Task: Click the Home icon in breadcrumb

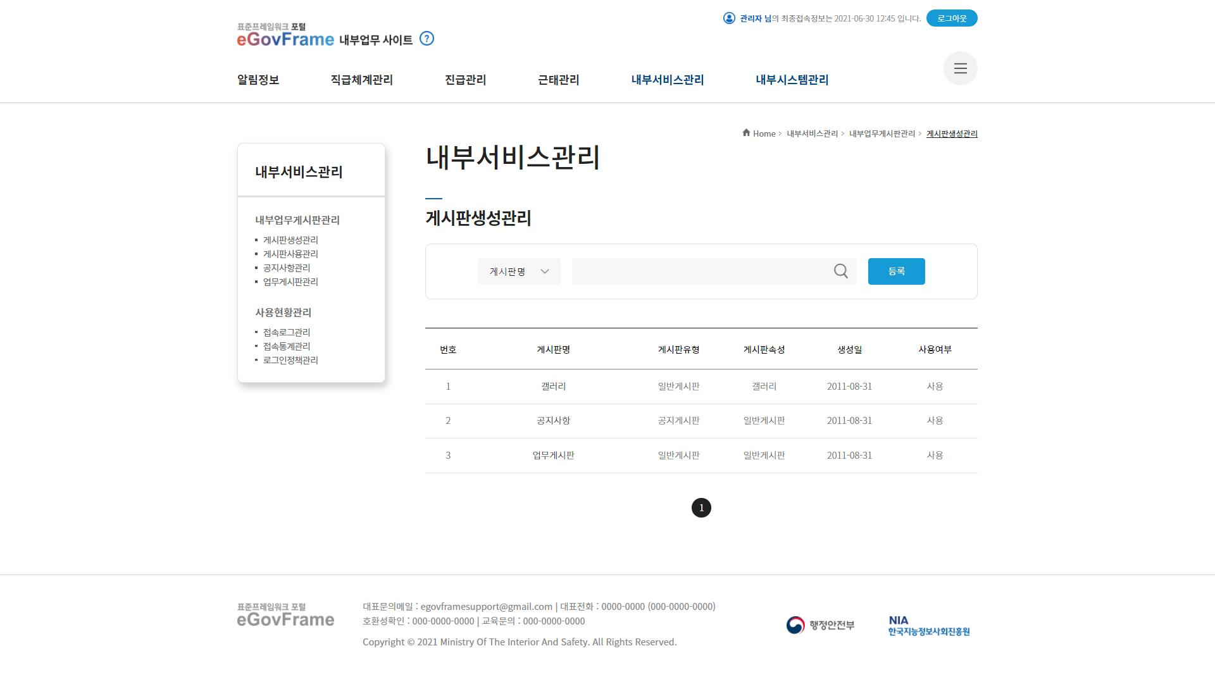Action: point(746,133)
